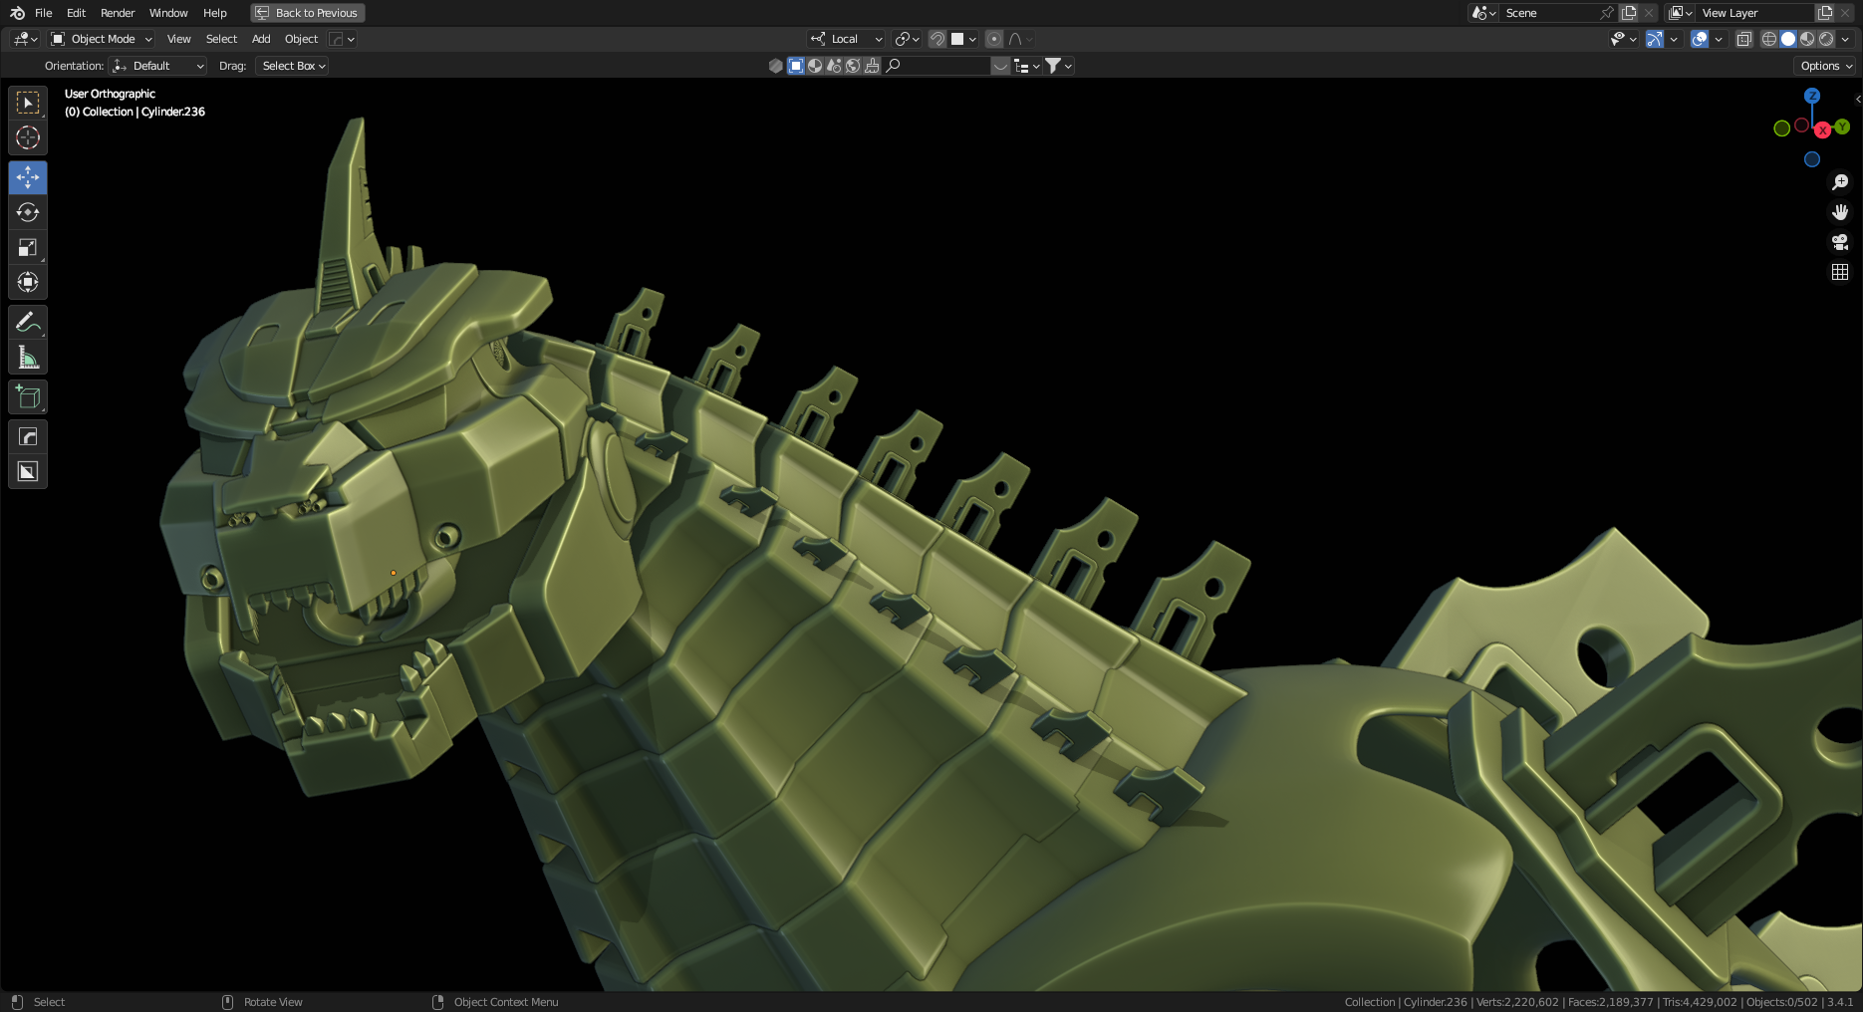Click the rounded-corner tool icon in the toolbar
This screenshot has width=1863, height=1012.
coord(28,436)
